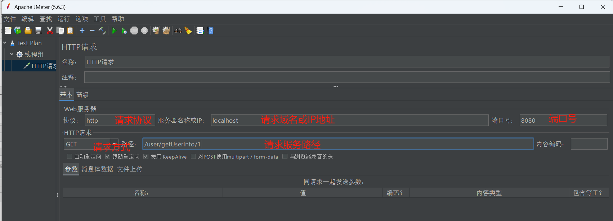Toggle 自动重定向 checkbox
Viewport: 613px width, 221px height.
coord(70,156)
